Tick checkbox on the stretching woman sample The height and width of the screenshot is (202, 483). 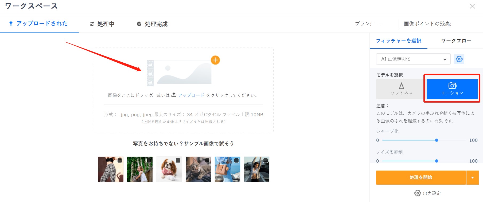(266, 160)
